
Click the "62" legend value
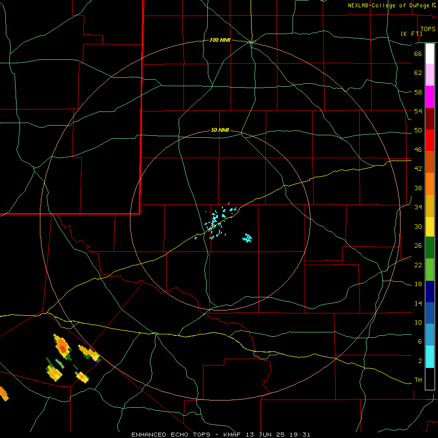coord(418,73)
